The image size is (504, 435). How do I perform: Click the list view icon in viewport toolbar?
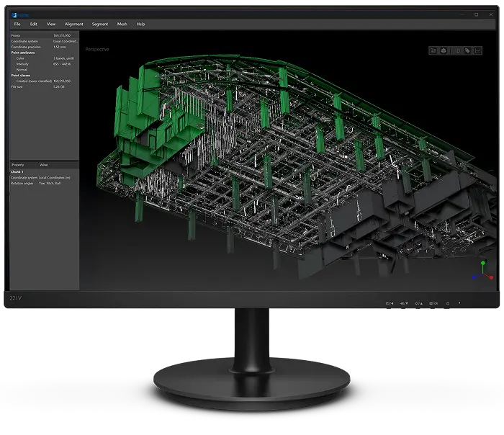tap(433, 50)
